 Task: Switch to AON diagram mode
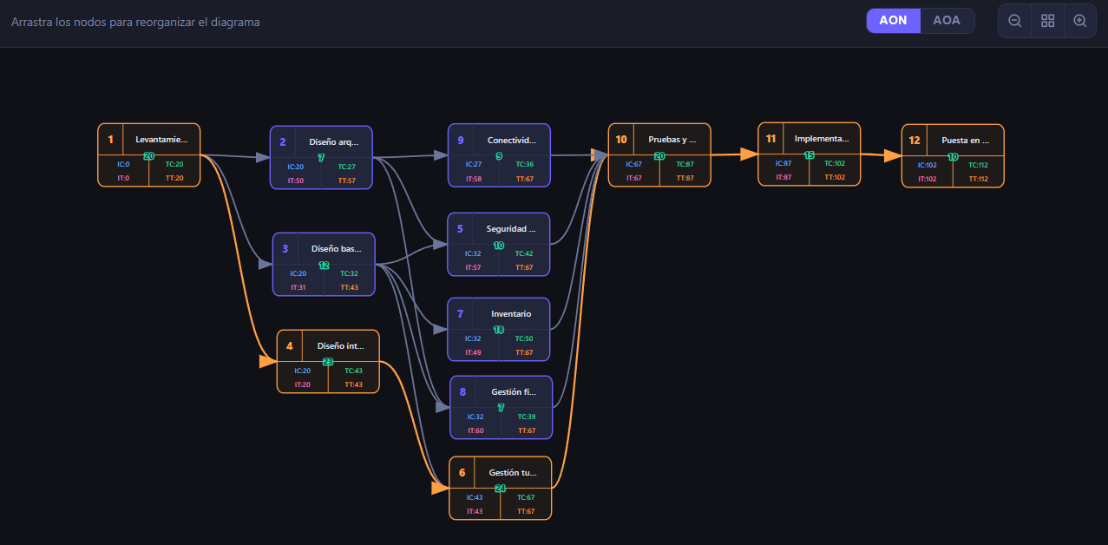tap(893, 21)
